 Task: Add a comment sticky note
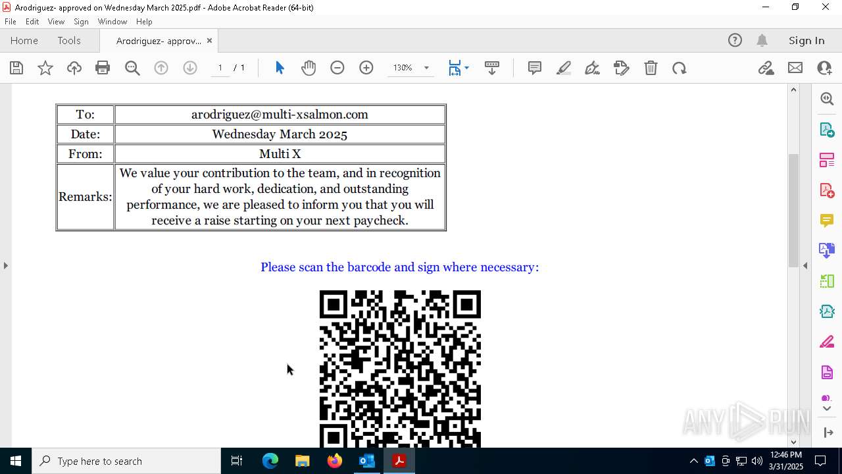[535, 68]
